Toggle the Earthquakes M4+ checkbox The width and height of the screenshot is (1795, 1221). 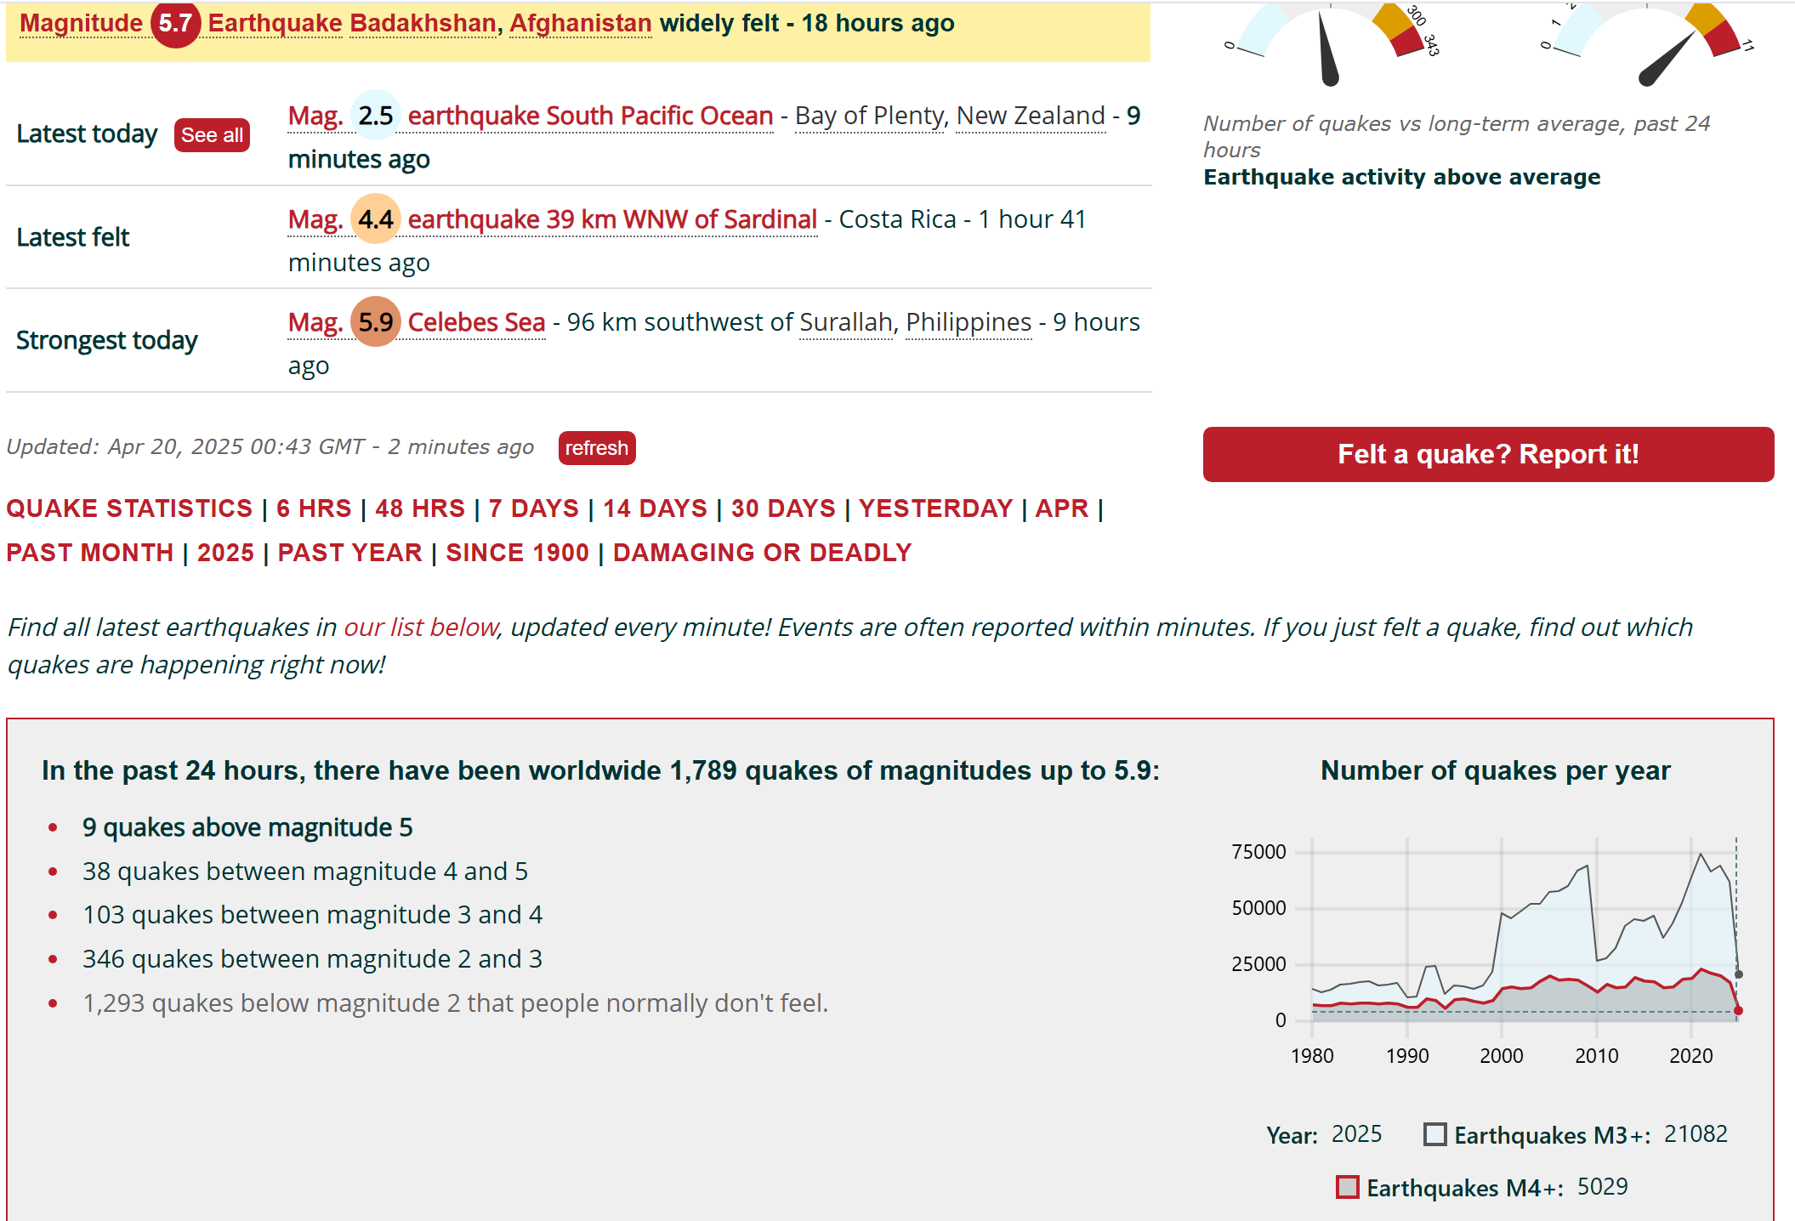[1348, 1187]
